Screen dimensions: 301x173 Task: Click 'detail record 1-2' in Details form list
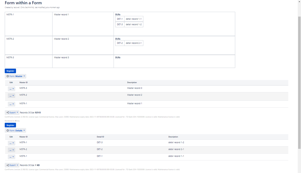(x=176, y=143)
